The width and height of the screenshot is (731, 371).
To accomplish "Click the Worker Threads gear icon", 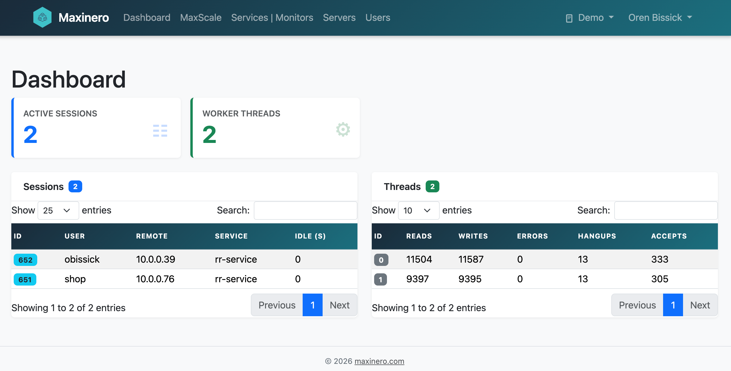I will coord(343,130).
